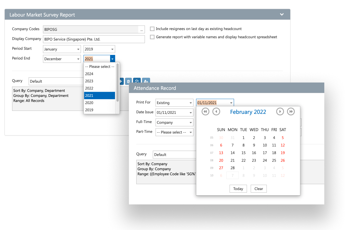Select 2019 in the year list
345x230 pixels.
[x=99, y=110]
